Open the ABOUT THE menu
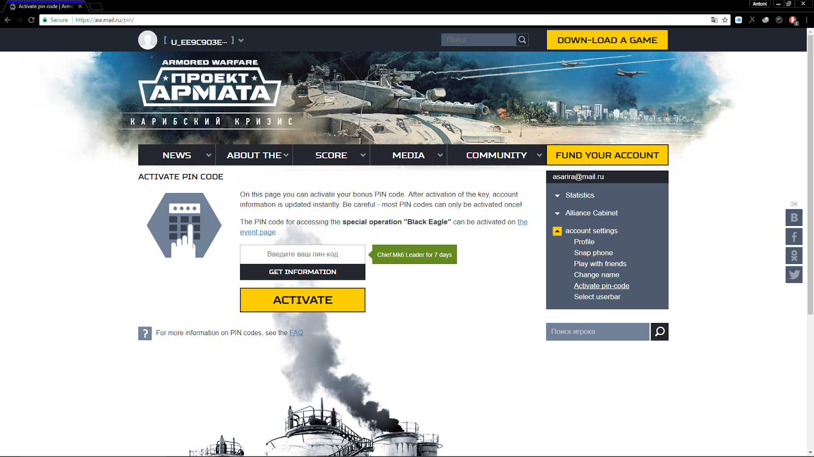The width and height of the screenshot is (814, 457). point(254,155)
